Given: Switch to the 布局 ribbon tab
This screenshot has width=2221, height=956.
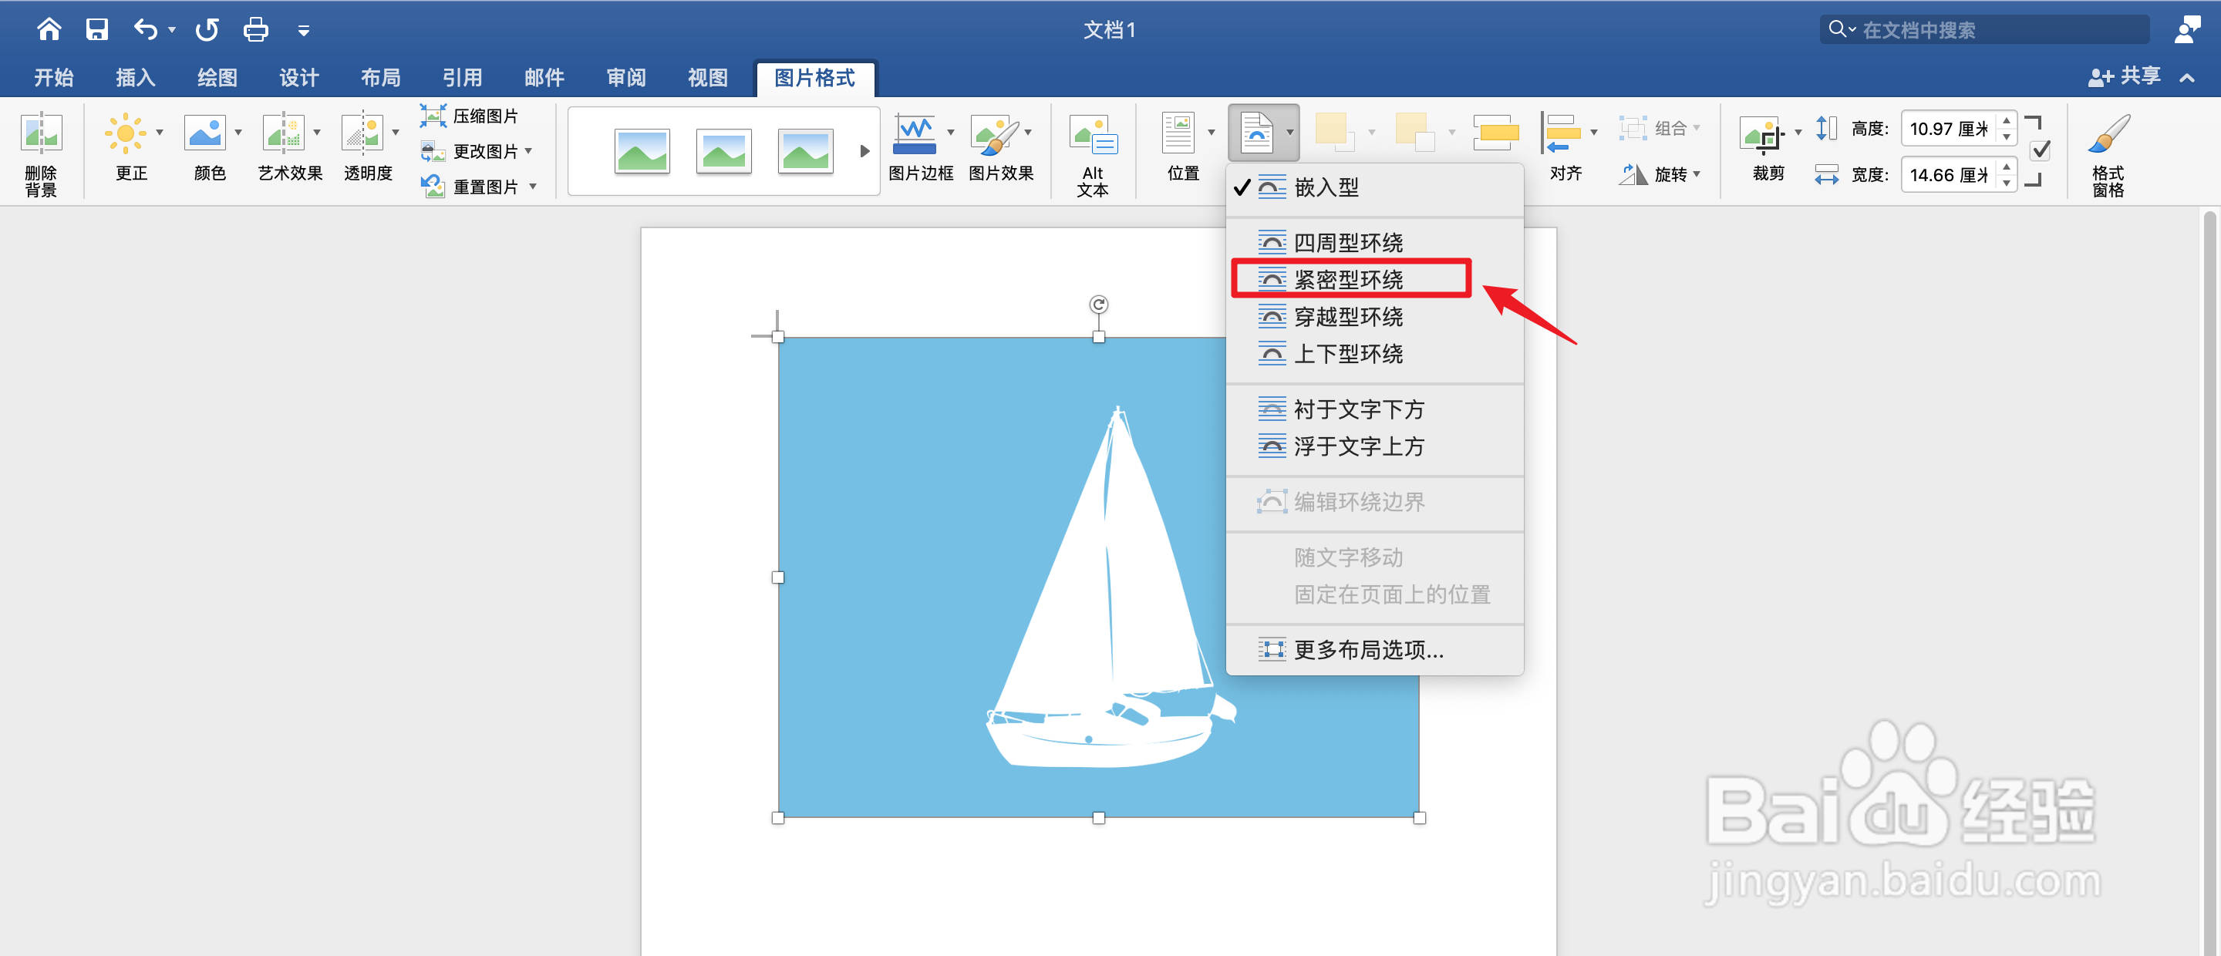Looking at the screenshot, I should tap(380, 78).
